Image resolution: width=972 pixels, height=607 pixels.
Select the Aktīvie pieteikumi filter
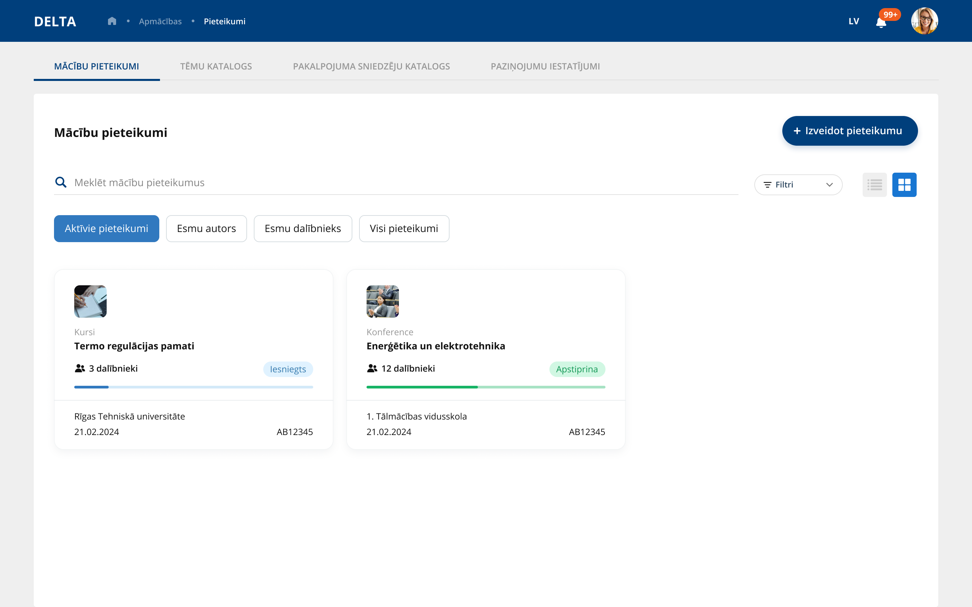(106, 228)
